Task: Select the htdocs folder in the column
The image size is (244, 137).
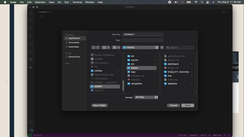Action: coord(141,68)
